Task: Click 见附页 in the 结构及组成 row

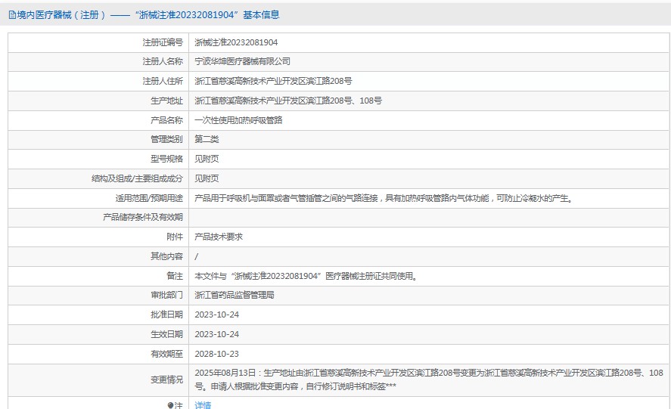Action: (x=207, y=178)
